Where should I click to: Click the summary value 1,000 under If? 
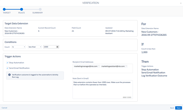point(144,52)
